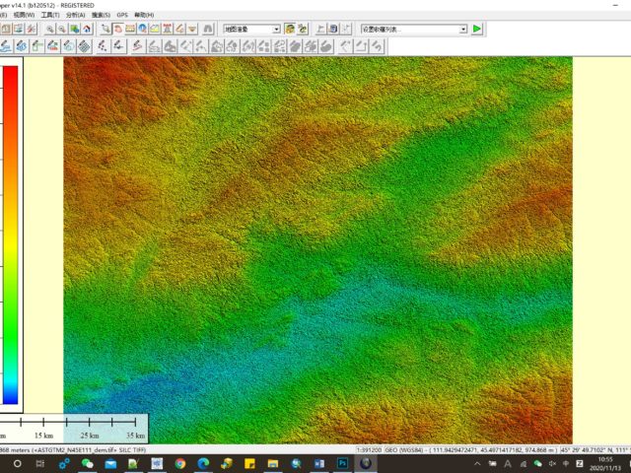The height and width of the screenshot is (473, 631).
Task: Expand the favorites list dropdown
Action: pyautogui.click(x=462, y=30)
